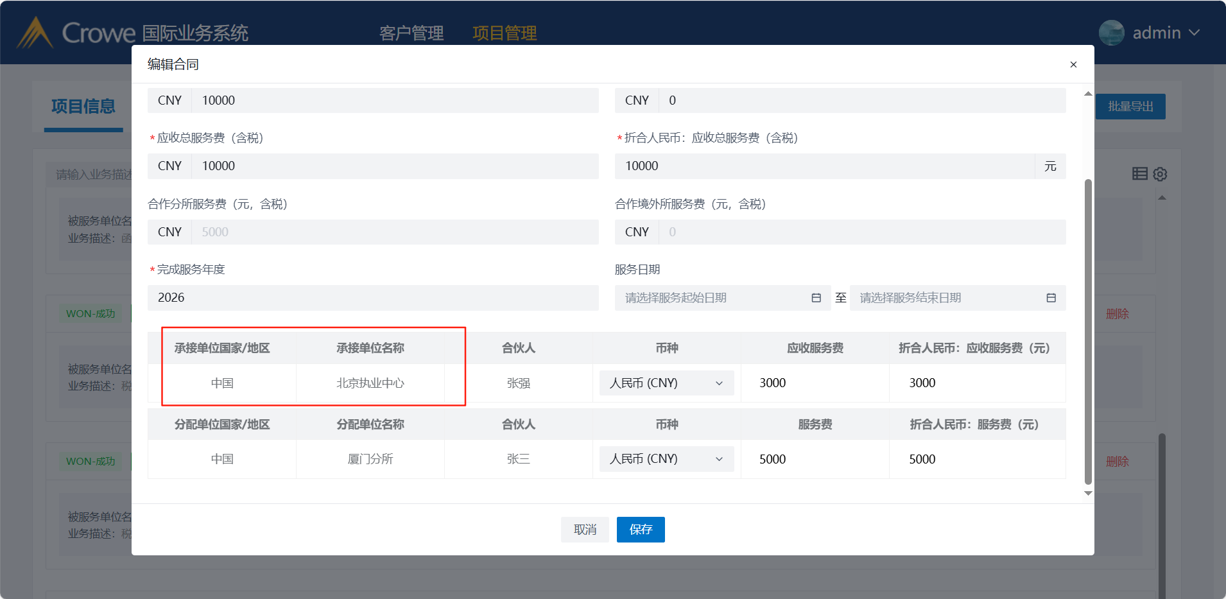Click the 服务日期 field label
The width and height of the screenshot is (1226, 599).
tap(637, 270)
